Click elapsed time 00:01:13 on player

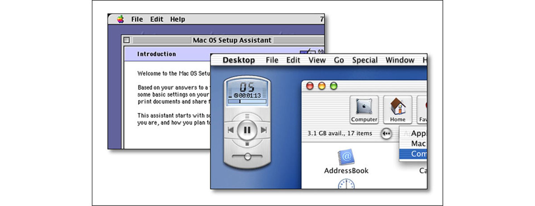click(x=247, y=96)
